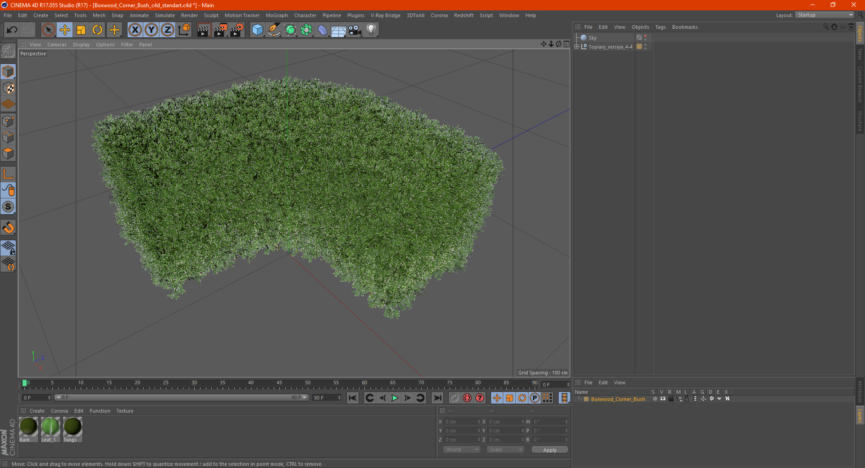This screenshot has width=865, height=468.
Task: Open the Layout Startup dropdown
Action: [825, 15]
